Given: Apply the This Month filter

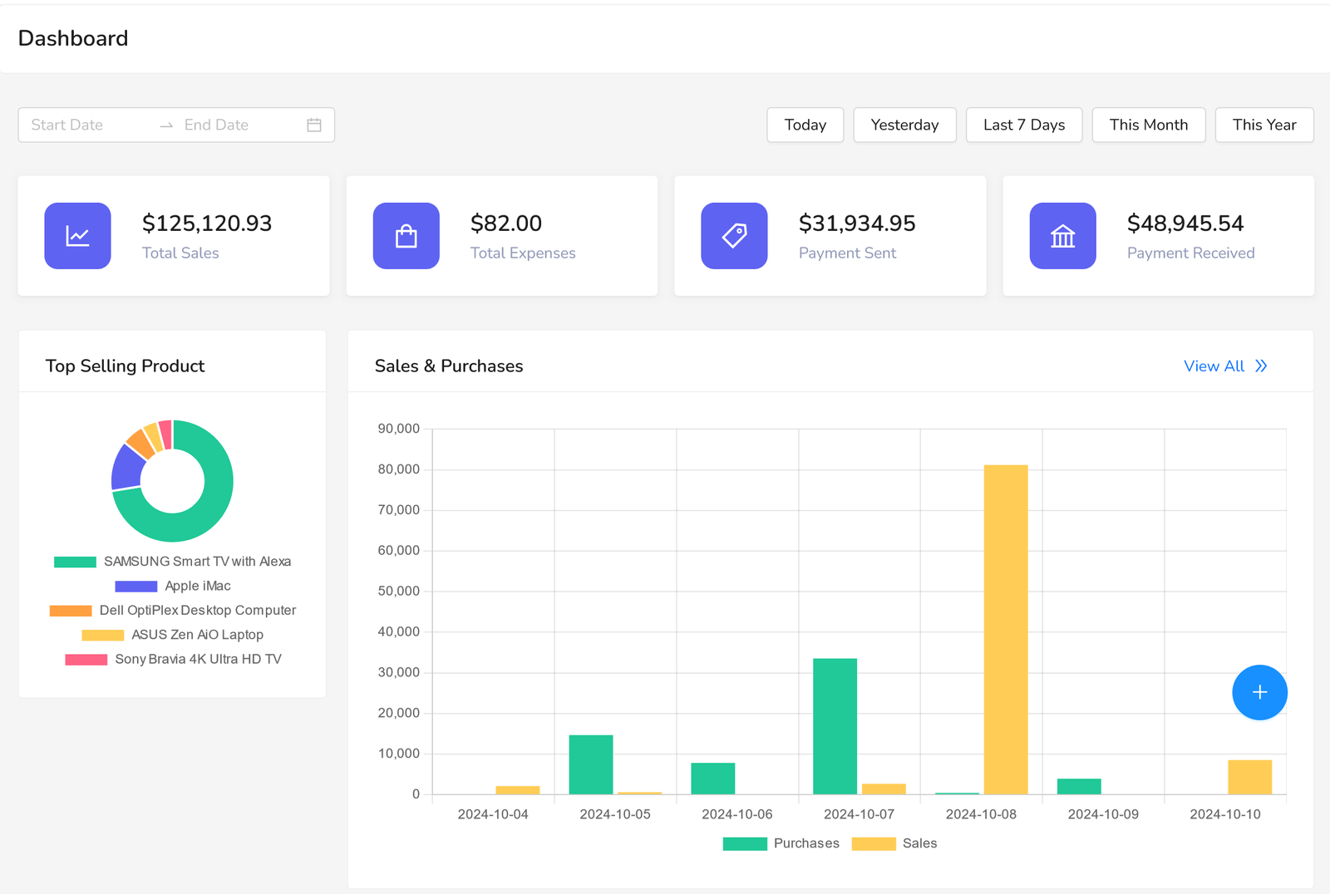Looking at the screenshot, I should click(x=1148, y=125).
